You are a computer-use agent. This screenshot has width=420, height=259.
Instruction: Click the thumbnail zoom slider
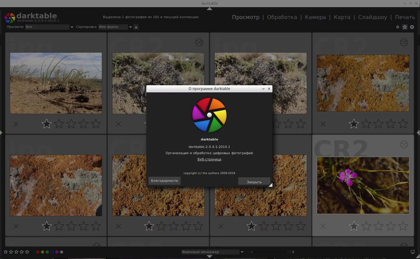(267, 252)
